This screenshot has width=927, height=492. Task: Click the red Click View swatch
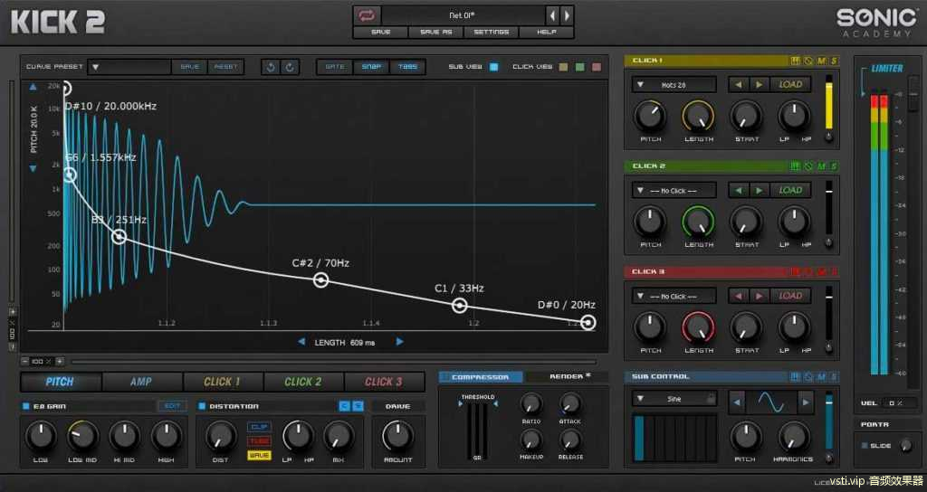click(x=596, y=67)
